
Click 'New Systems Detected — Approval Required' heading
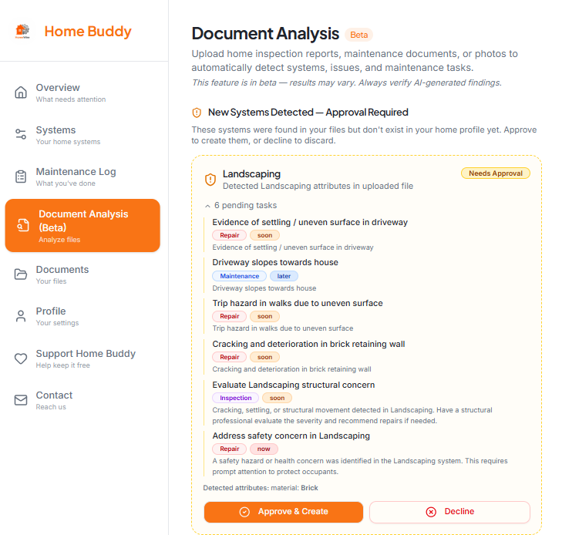tap(308, 113)
